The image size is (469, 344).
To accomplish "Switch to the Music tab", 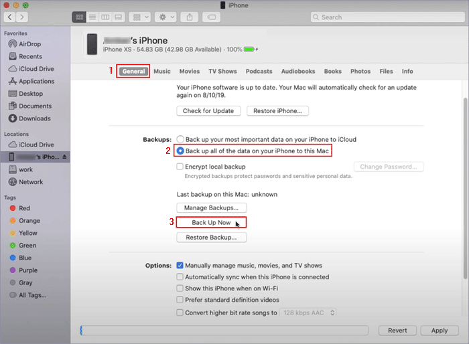I will 162,72.
